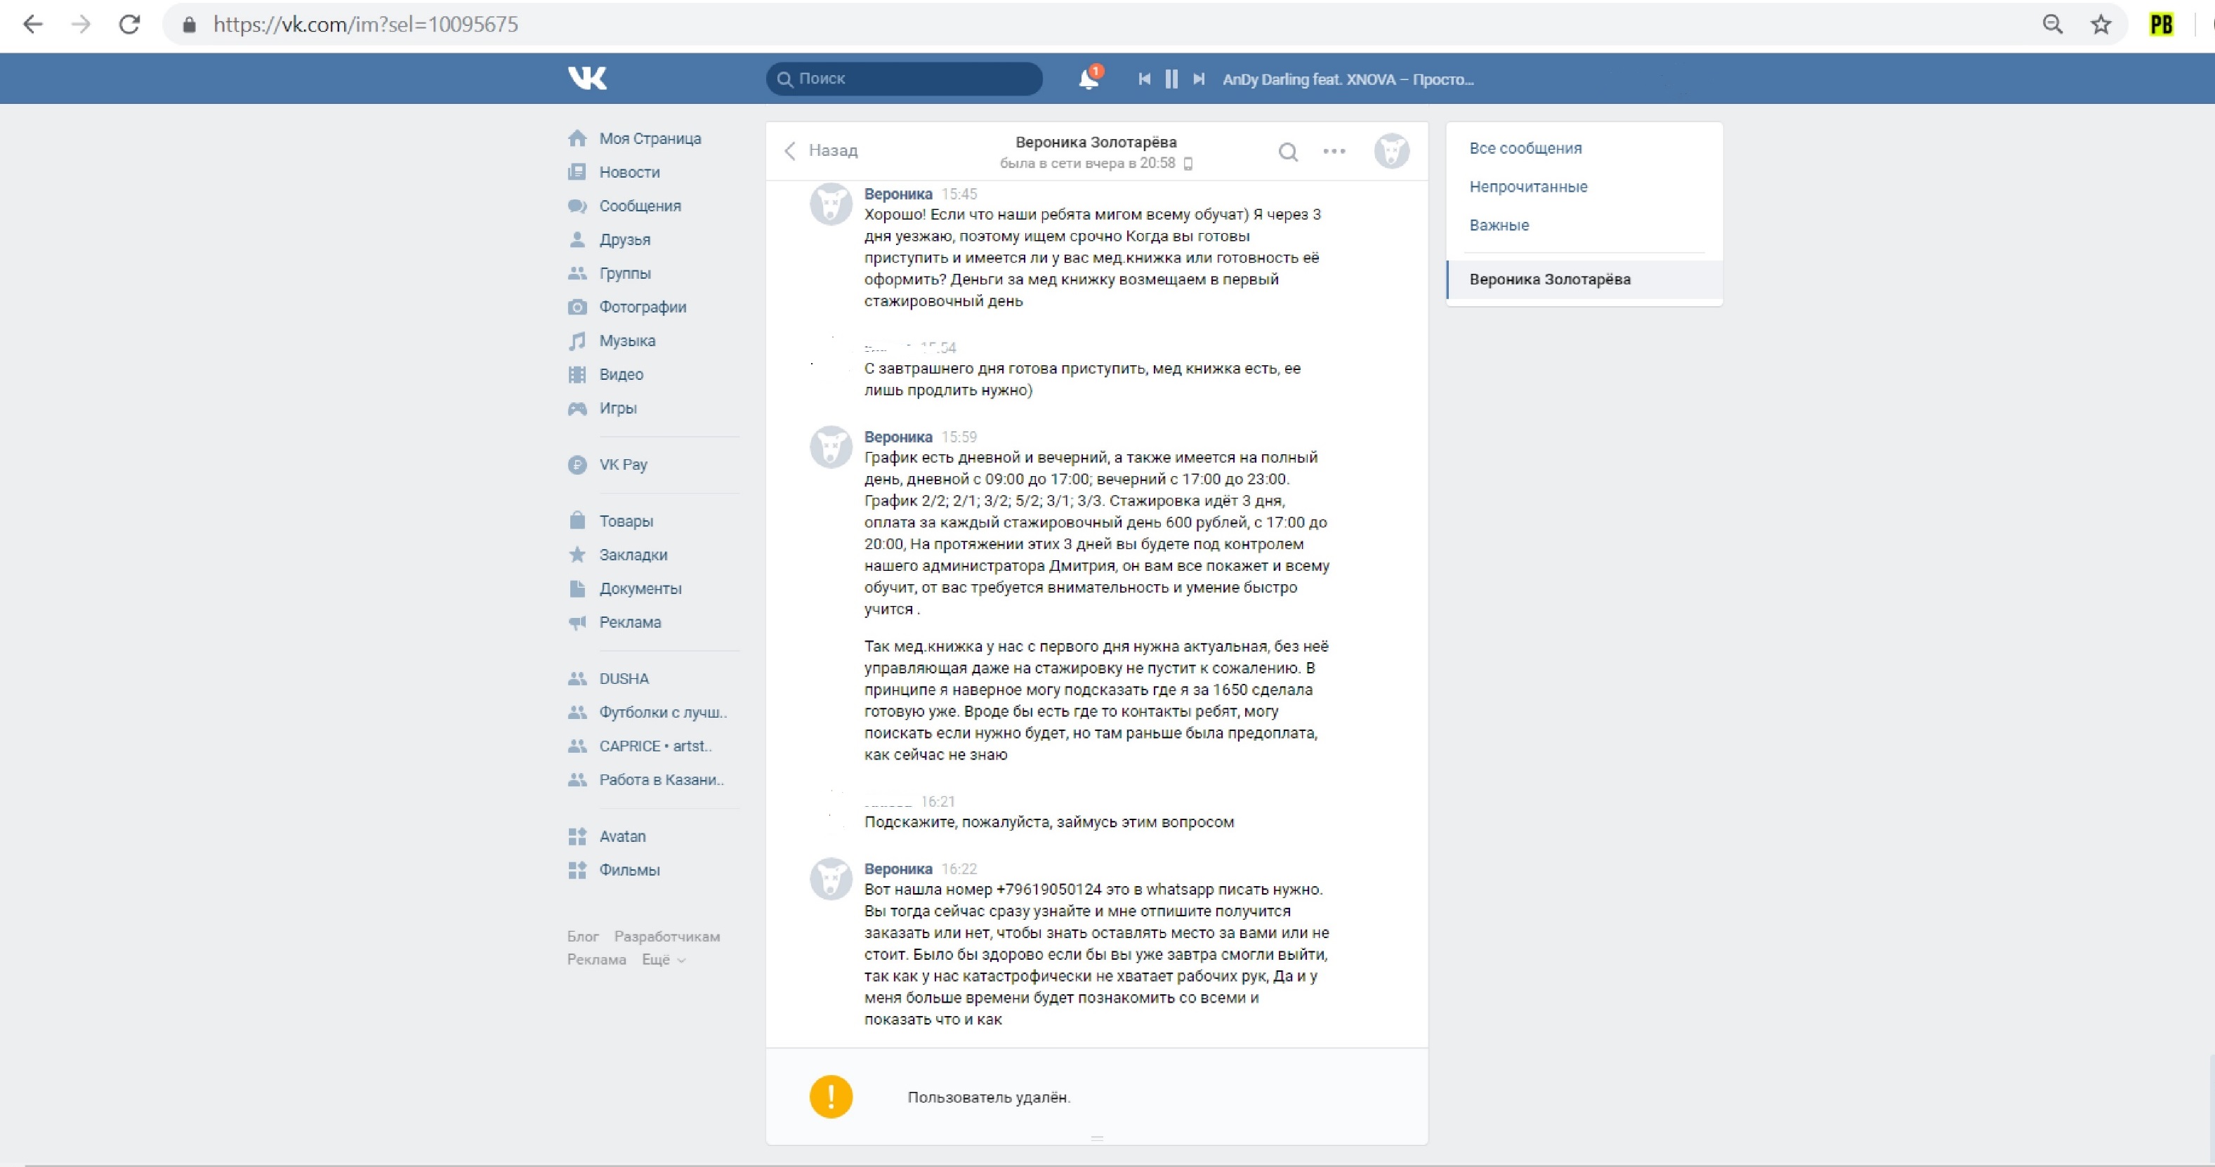Click the Товары bag icon
The width and height of the screenshot is (2215, 1167).
[577, 520]
